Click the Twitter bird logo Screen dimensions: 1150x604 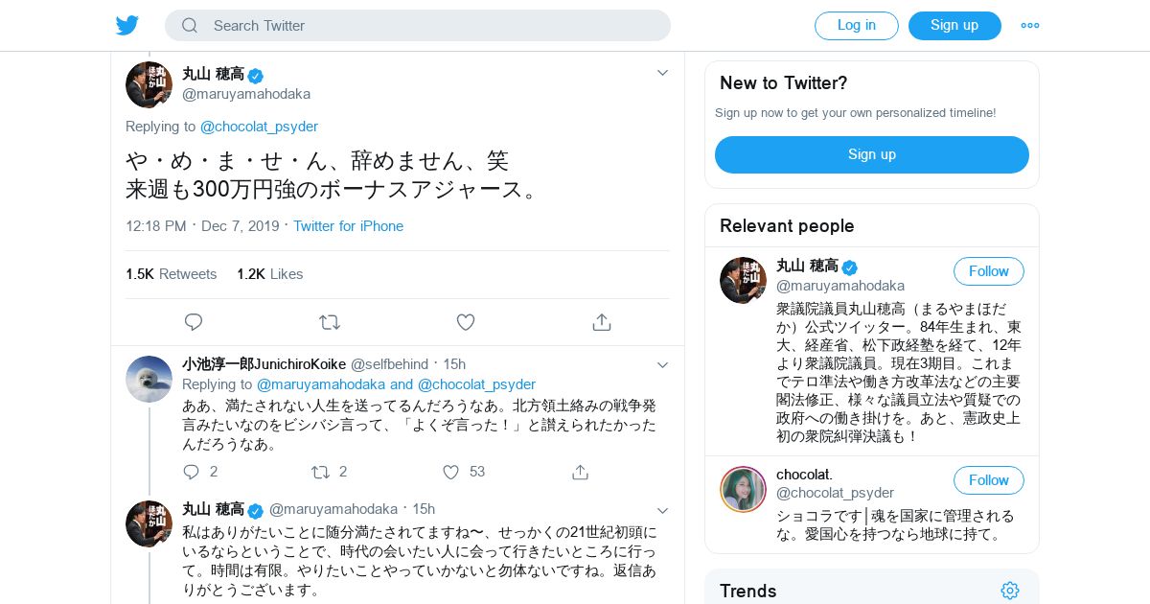tap(127, 25)
